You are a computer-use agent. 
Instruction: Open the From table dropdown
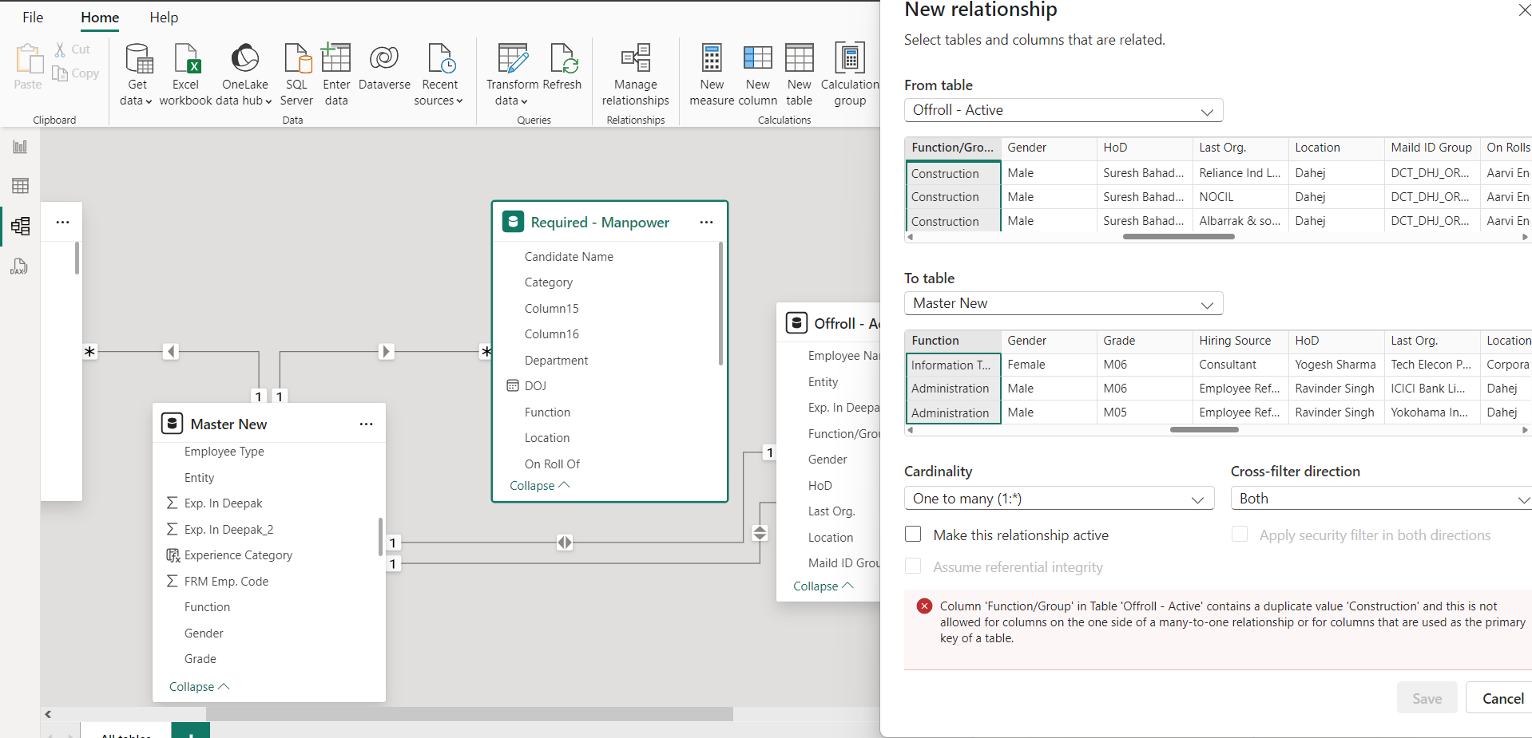(x=1063, y=110)
